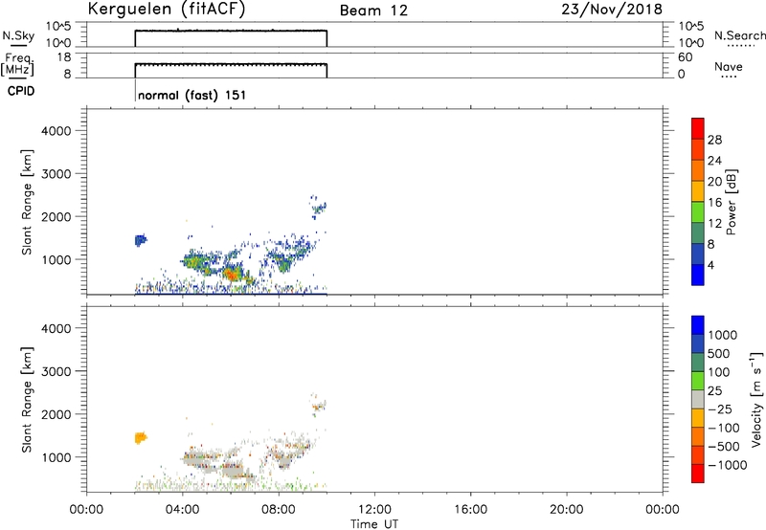Click the '20:00' time tick label
The image size is (766, 530).
point(567,510)
